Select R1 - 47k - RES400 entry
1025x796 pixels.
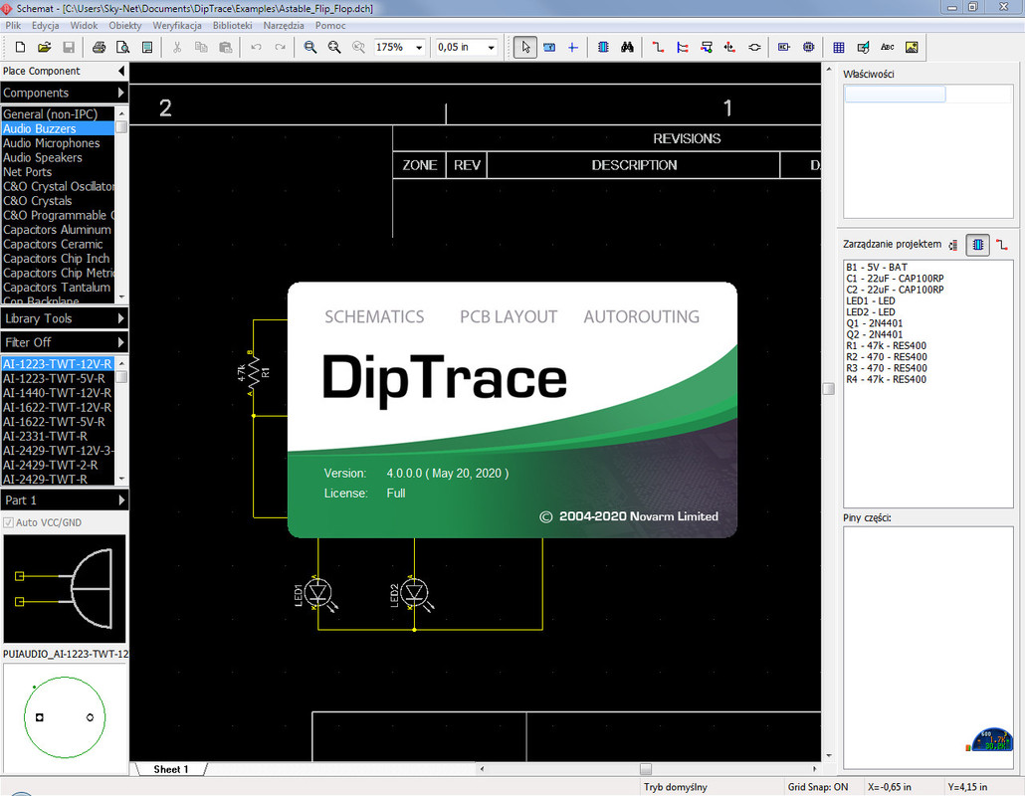click(x=886, y=345)
